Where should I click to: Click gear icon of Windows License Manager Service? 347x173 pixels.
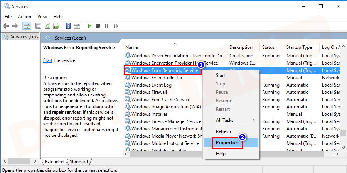128,121
